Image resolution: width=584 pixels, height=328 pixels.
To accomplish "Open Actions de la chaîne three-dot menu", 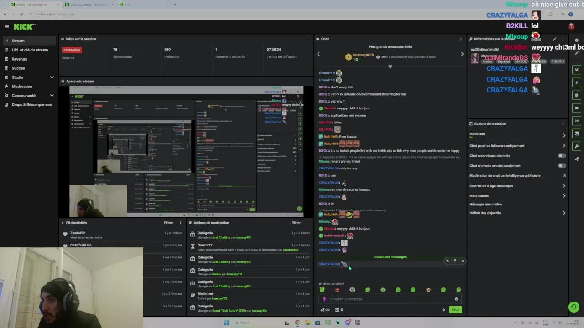I will [563, 124].
